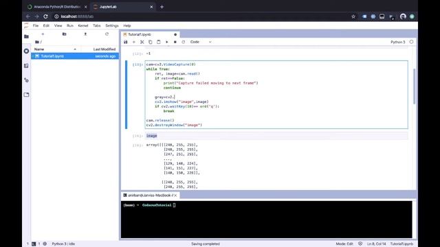The image size is (440, 247).
Task: Create a new folder in file browser
Action: click(64, 34)
